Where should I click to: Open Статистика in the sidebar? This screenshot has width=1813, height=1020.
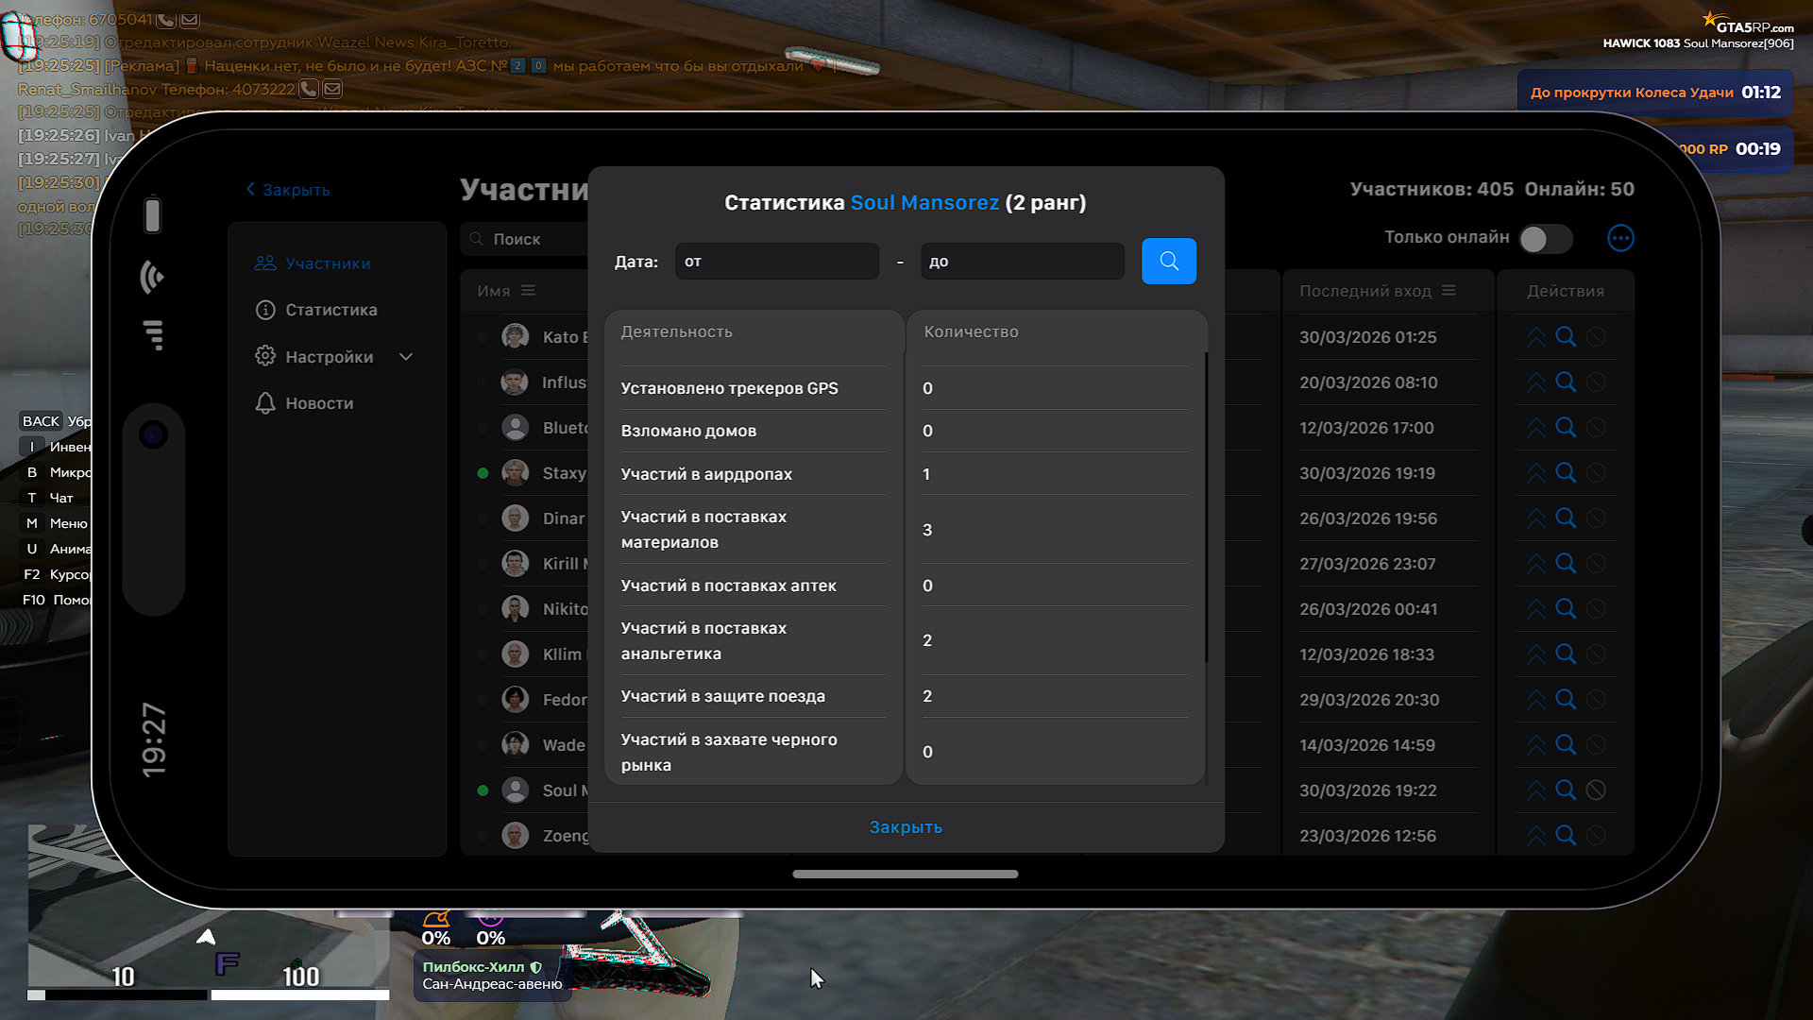click(330, 310)
